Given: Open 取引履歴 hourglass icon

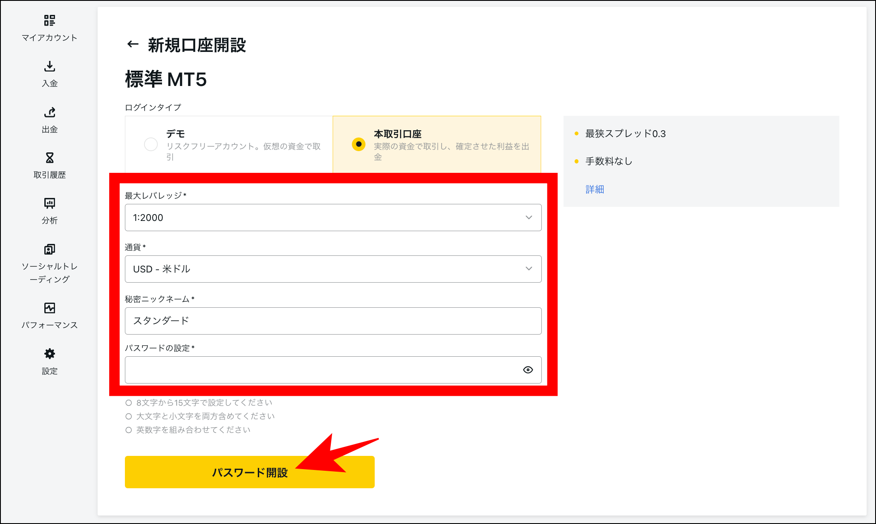Looking at the screenshot, I should coord(49,158).
